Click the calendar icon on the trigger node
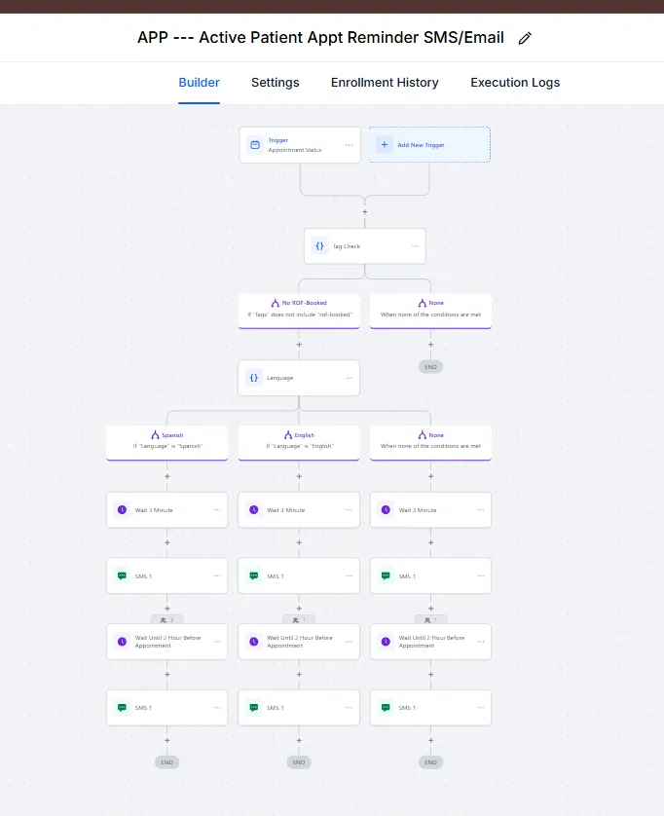This screenshot has width=664, height=816. click(255, 145)
